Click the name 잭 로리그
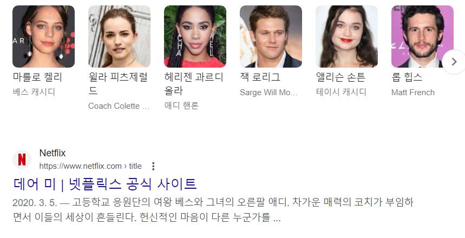Image resolution: width=465 pixels, height=238 pixels. (x=260, y=77)
